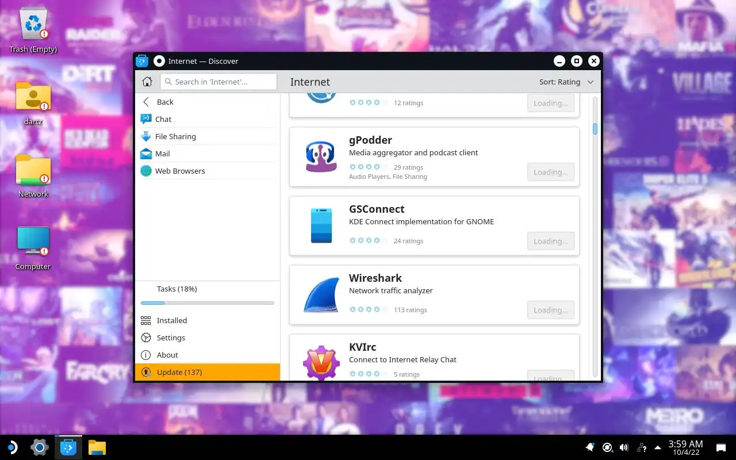Viewport: 736px width, 460px height.
Task: Click Loading button on Wireshark card
Action: [x=551, y=310]
